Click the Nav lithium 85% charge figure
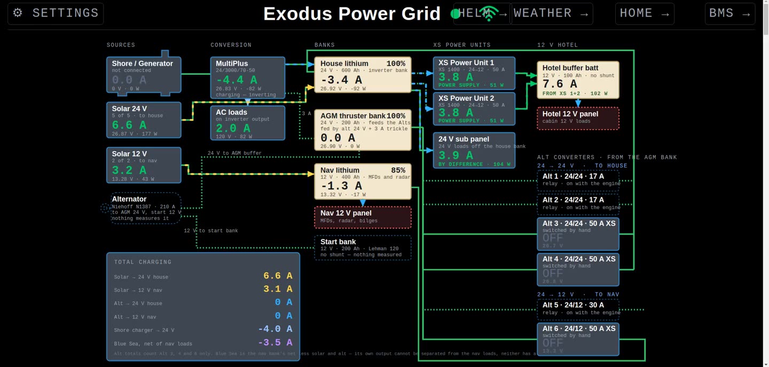 [x=398, y=171]
